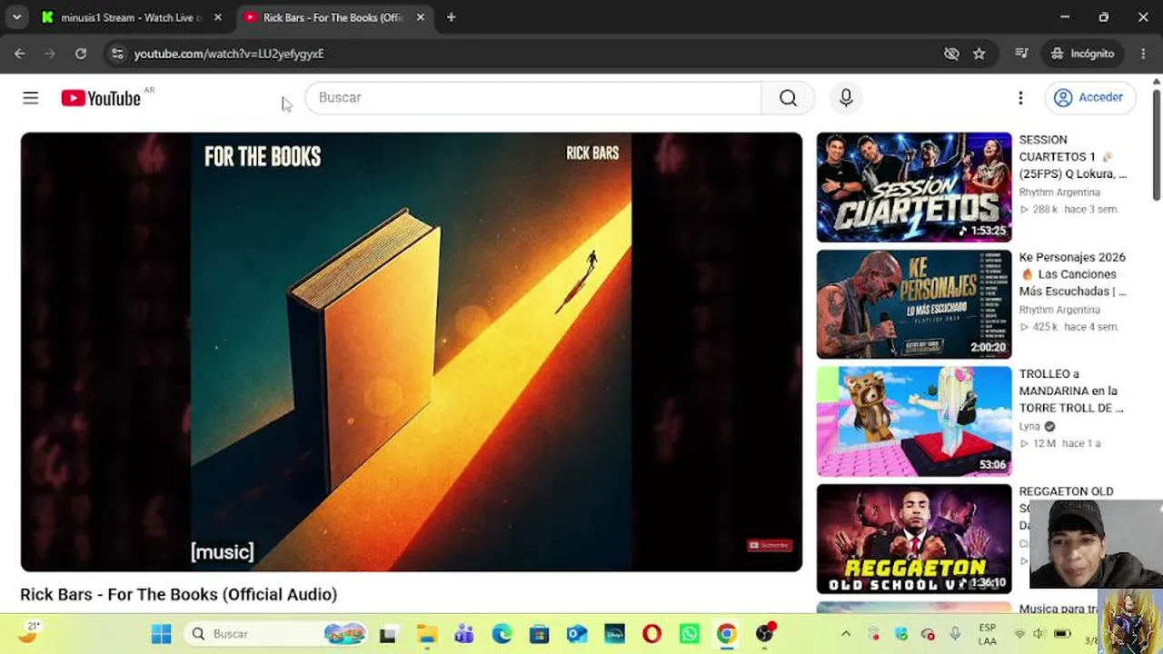Screen dimensions: 1163x654
Task: Click Rhythm Argentina channel under Ke Personajes
Action: (1059, 310)
